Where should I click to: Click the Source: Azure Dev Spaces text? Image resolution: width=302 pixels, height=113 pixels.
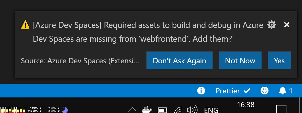tap(80, 61)
